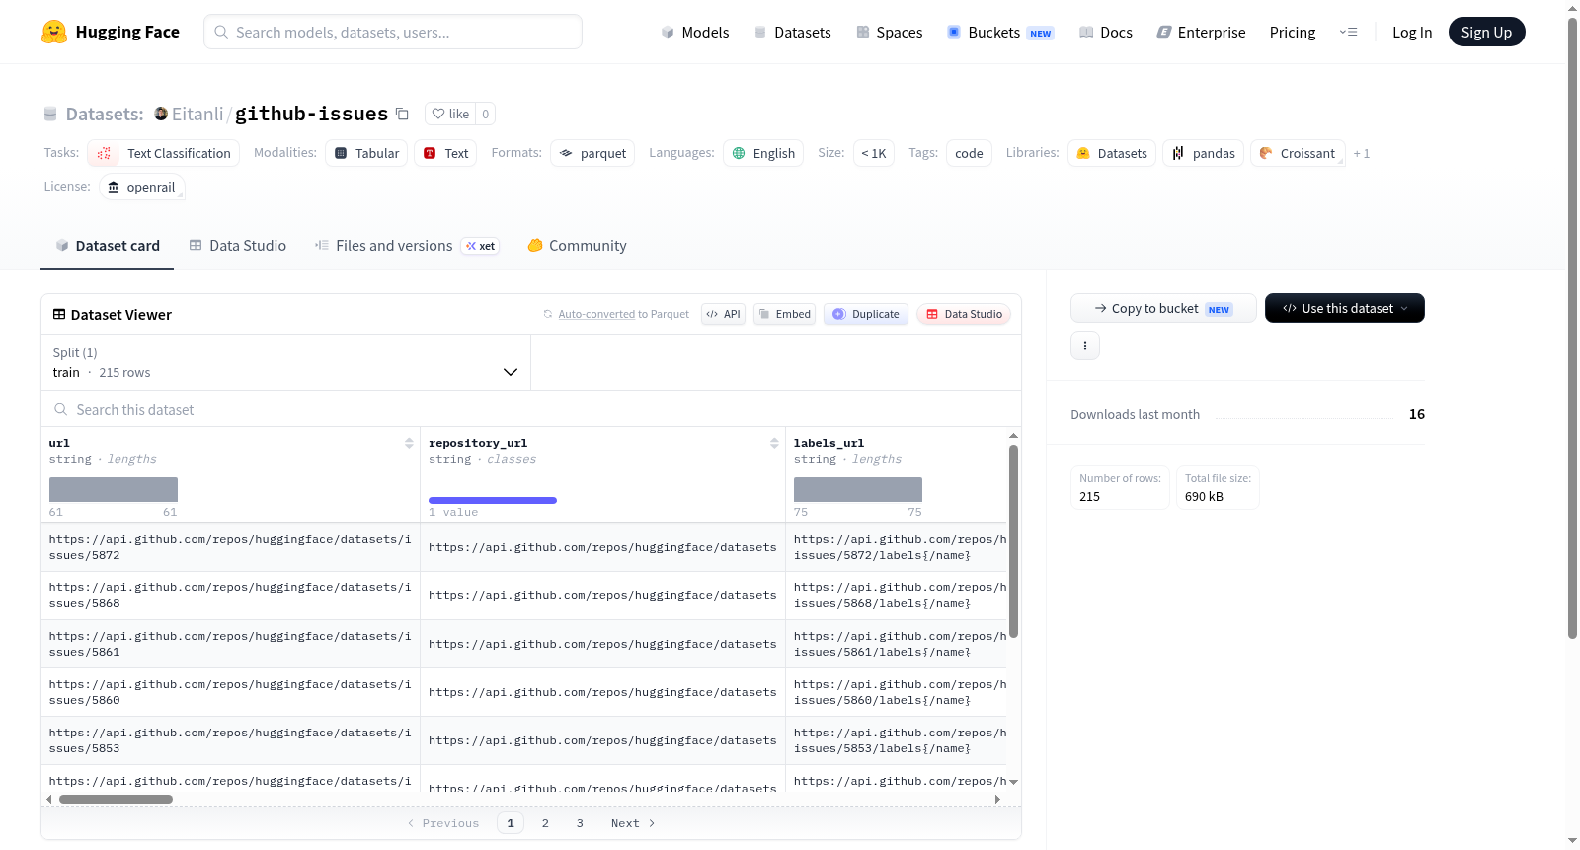
Task: Open the three-dot more options menu
Action: (x=1085, y=346)
